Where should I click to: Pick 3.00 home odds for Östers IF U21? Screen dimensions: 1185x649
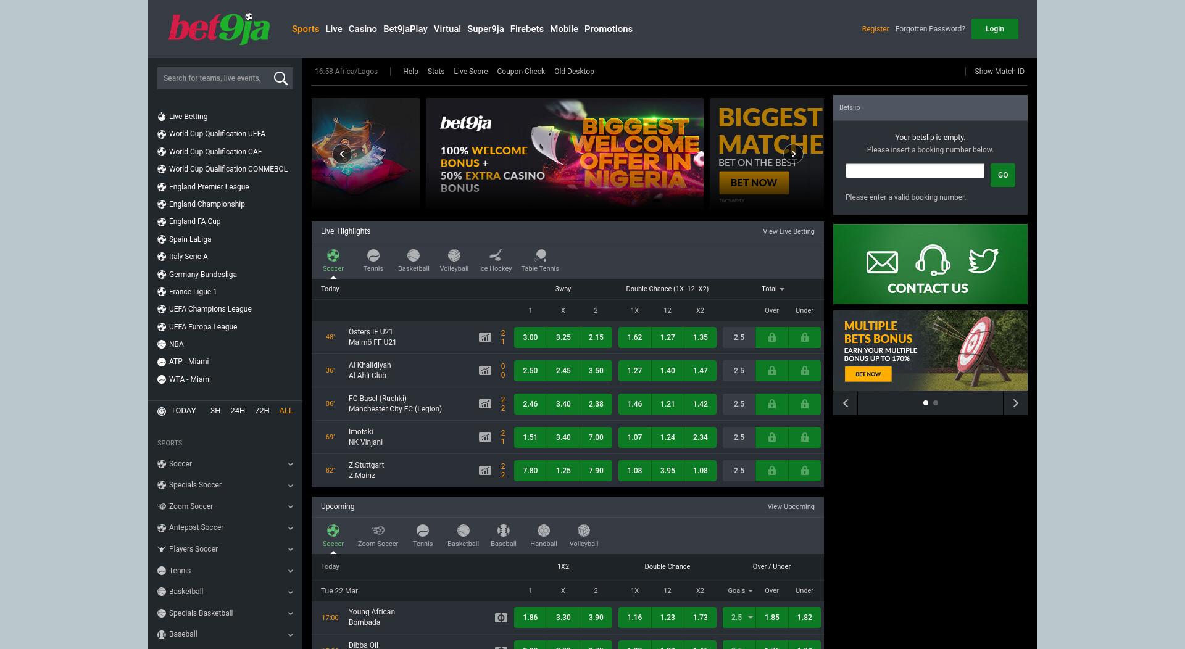click(530, 337)
